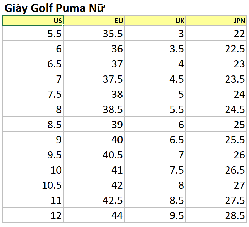249x227 pixels.
Task: Select the cell with JPN size 28.5
Action: click(216, 215)
